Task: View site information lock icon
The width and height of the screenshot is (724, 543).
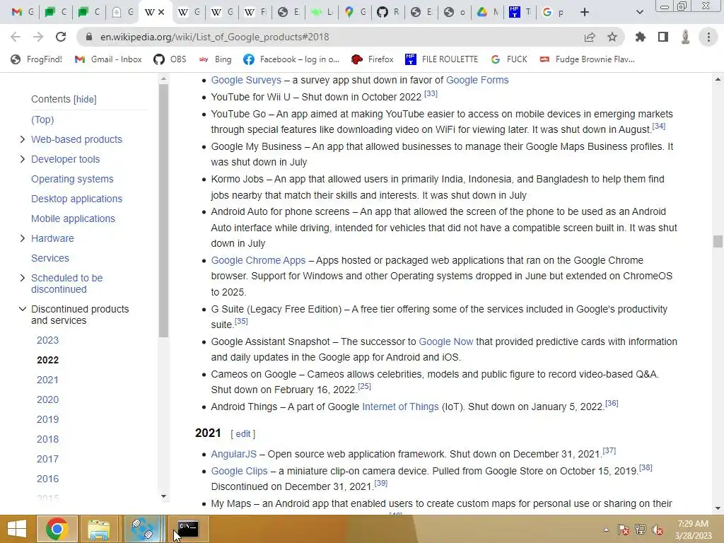Action: tap(89, 37)
